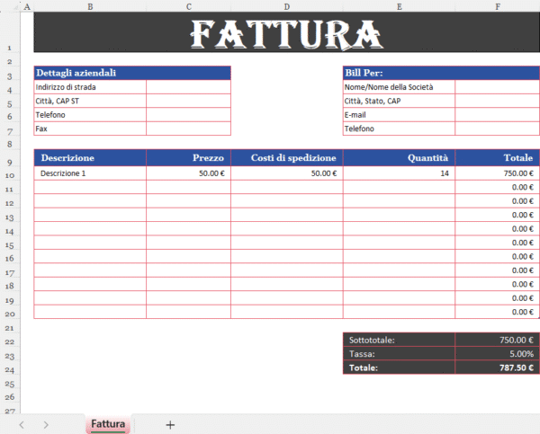This screenshot has height=434, width=540.
Task: Select row 10 header
Action: click(x=10, y=175)
